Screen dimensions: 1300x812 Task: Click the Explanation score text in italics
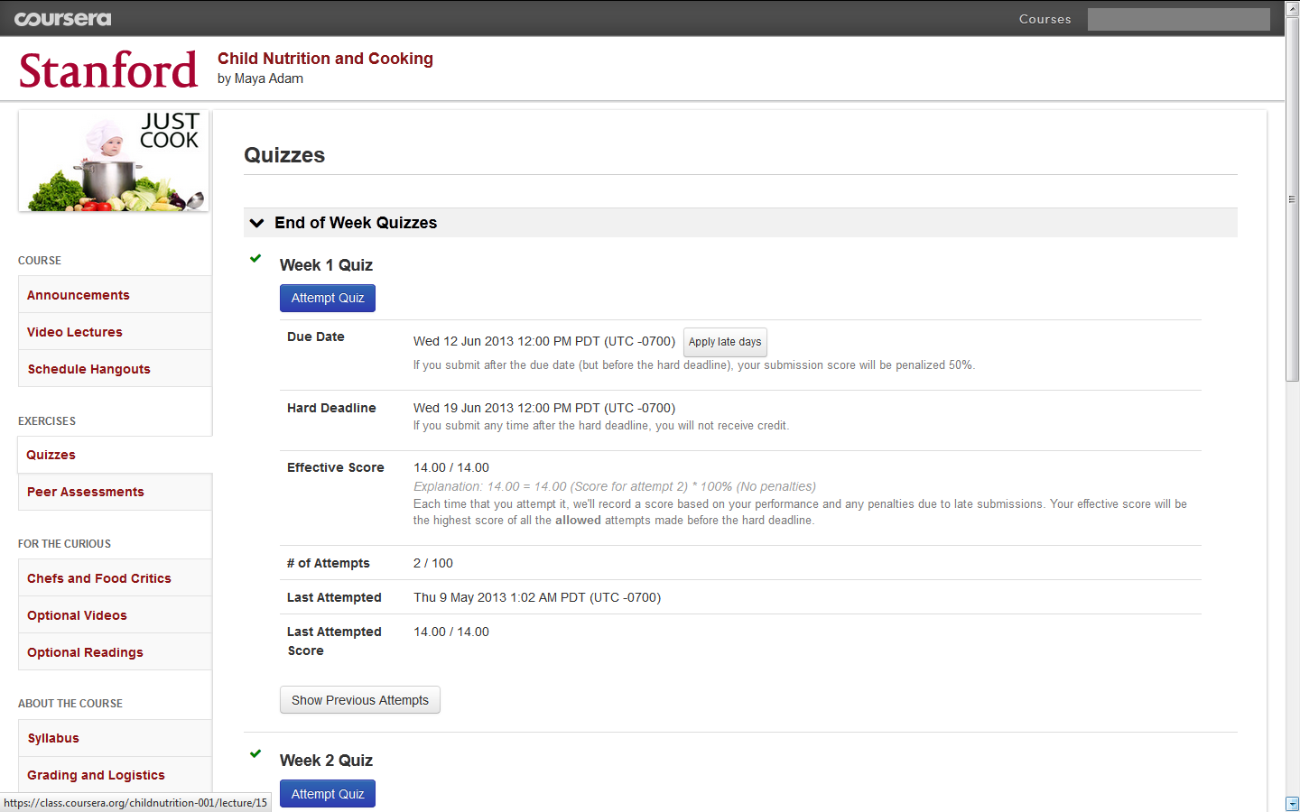coord(615,486)
